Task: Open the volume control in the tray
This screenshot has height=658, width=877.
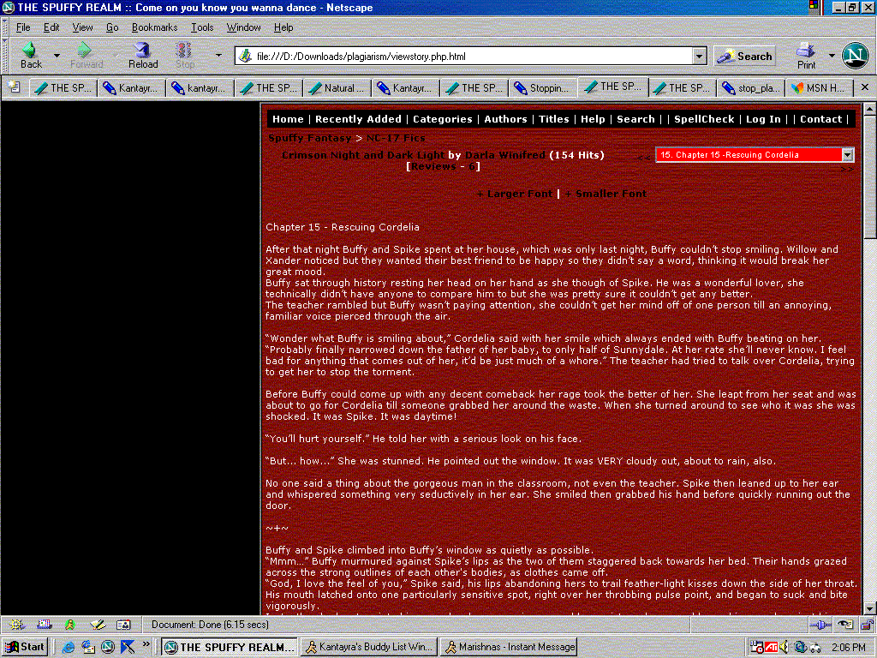Action: point(785,648)
